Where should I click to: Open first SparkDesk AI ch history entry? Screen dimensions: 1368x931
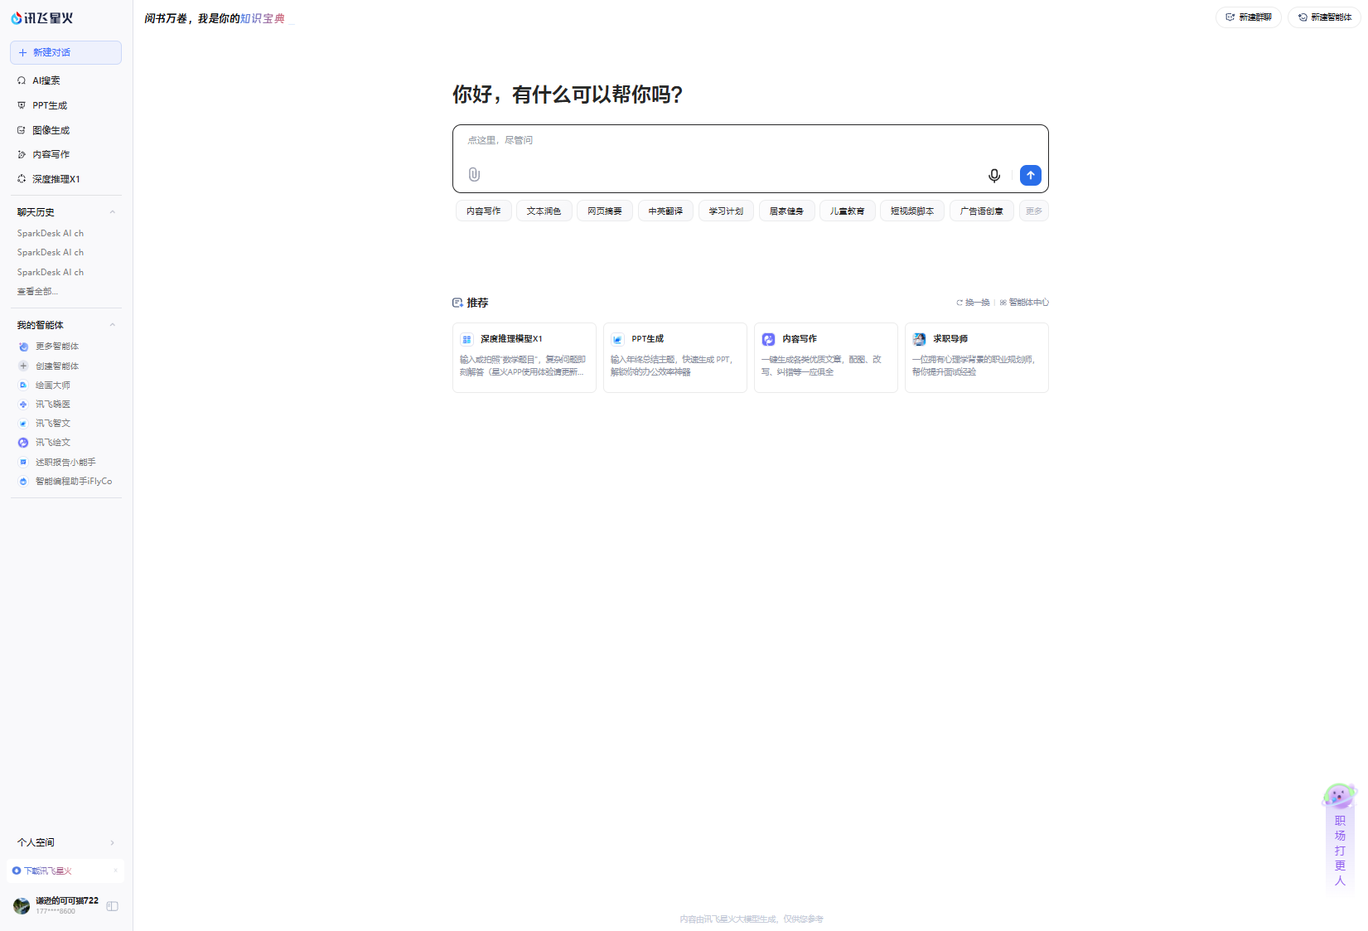pyautogui.click(x=51, y=233)
